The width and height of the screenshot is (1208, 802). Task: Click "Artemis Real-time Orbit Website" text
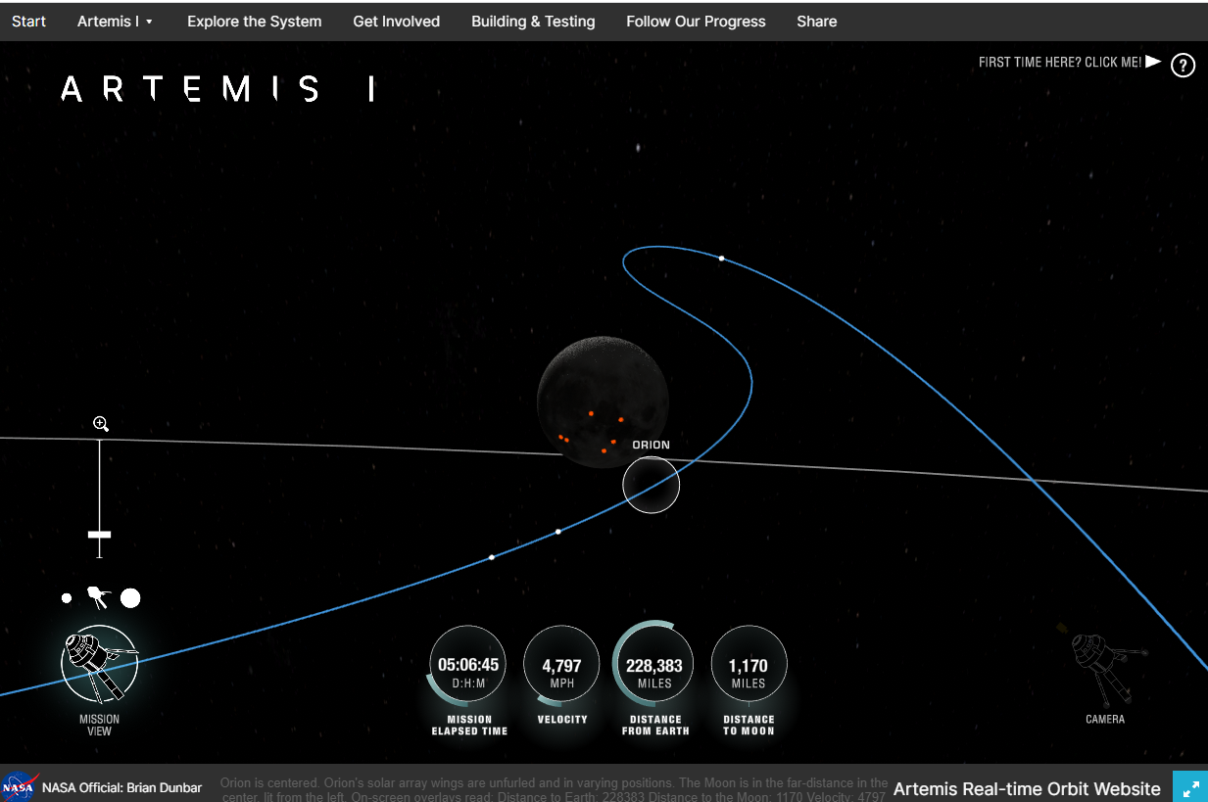point(1028,788)
